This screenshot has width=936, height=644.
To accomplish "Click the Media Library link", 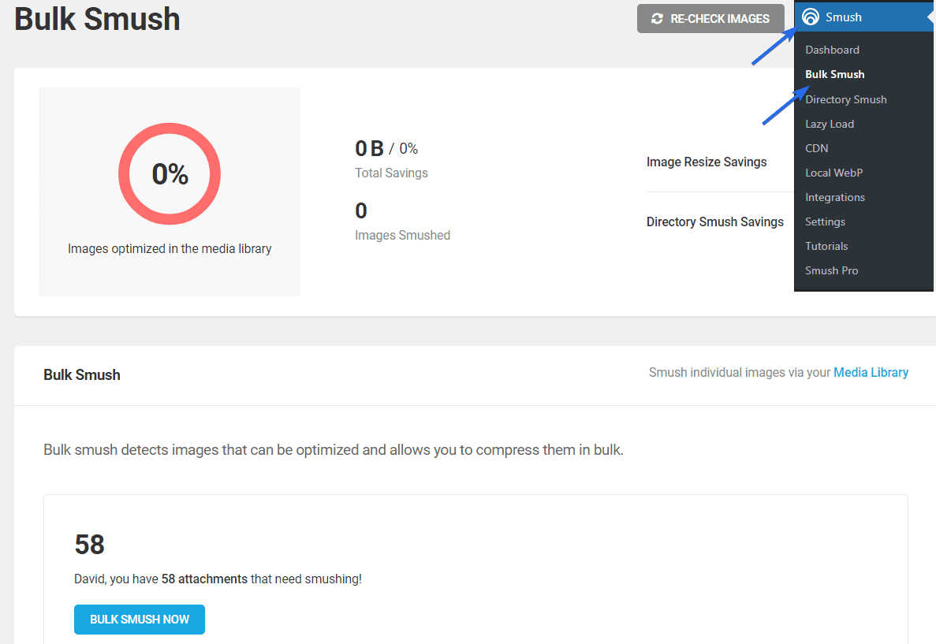I will coord(871,372).
